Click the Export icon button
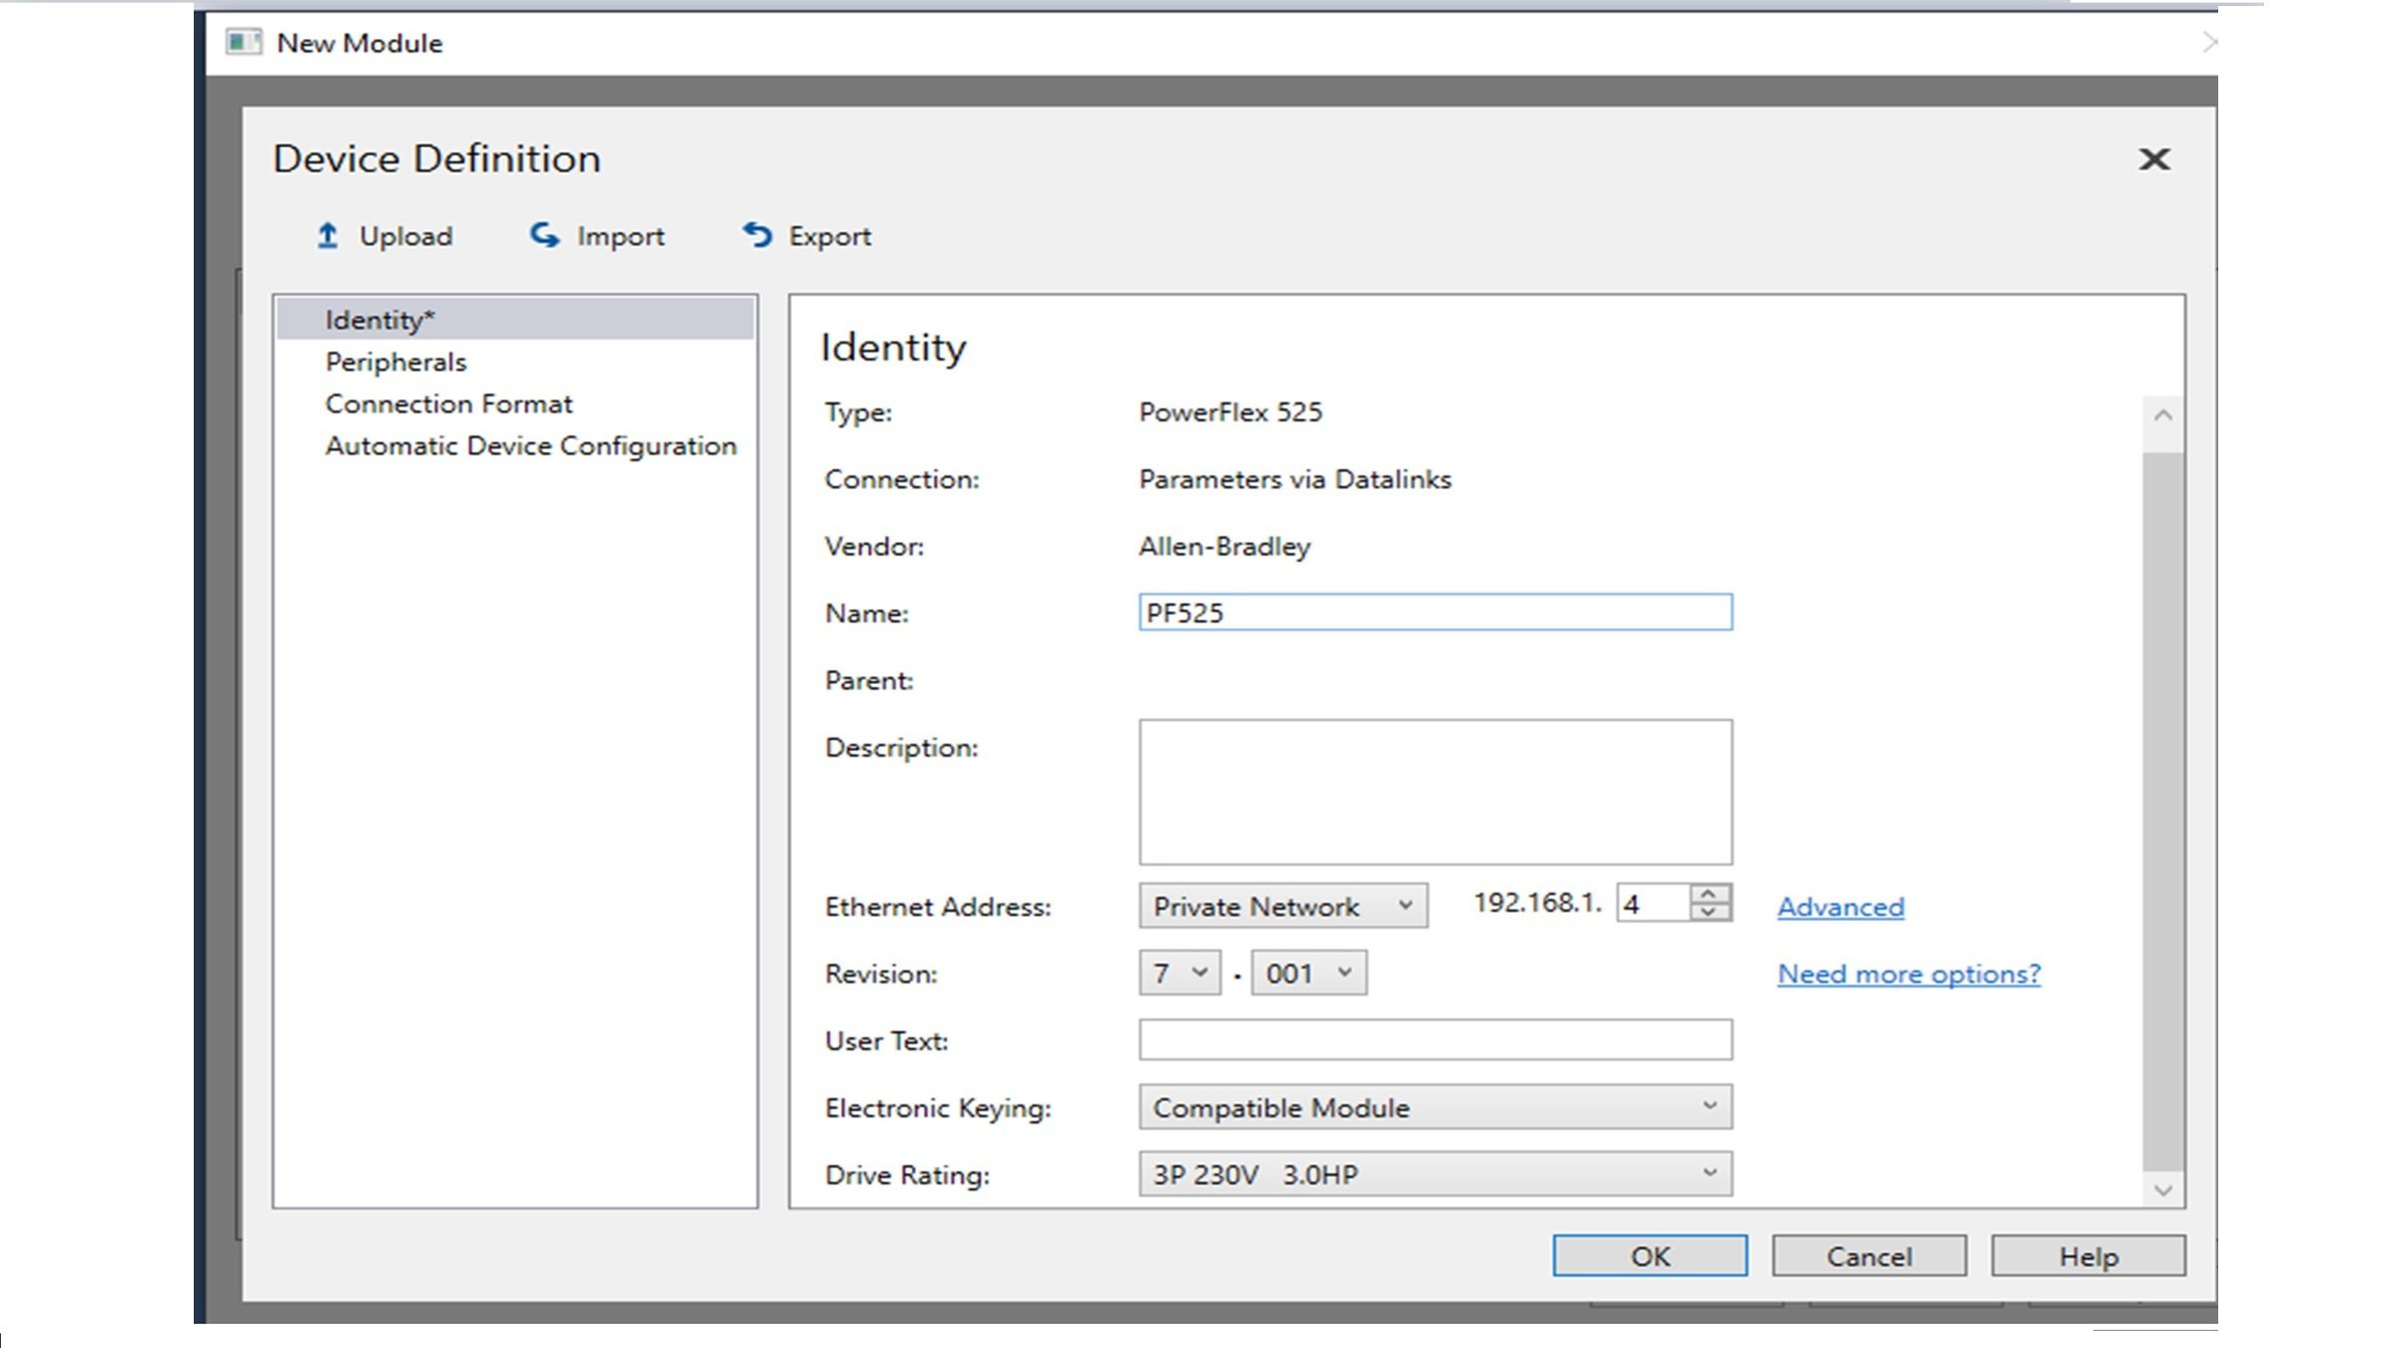The height and width of the screenshot is (1348, 2397). click(x=757, y=236)
